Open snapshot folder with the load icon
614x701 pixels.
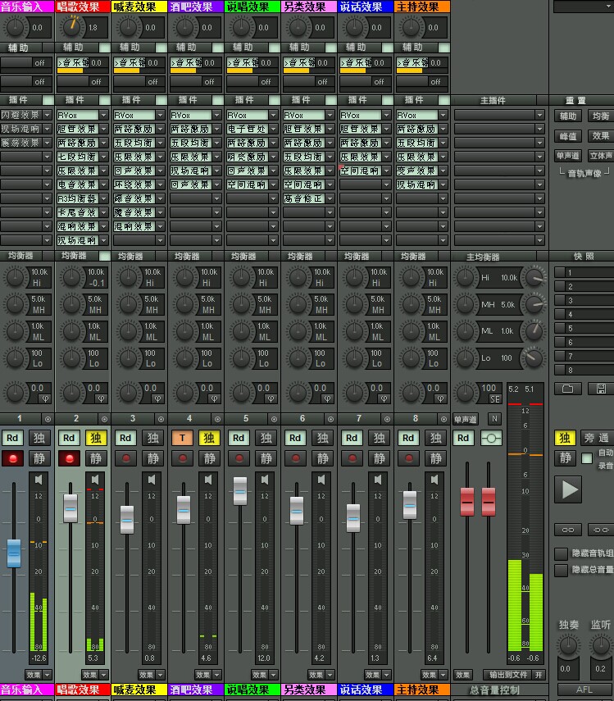point(568,389)
